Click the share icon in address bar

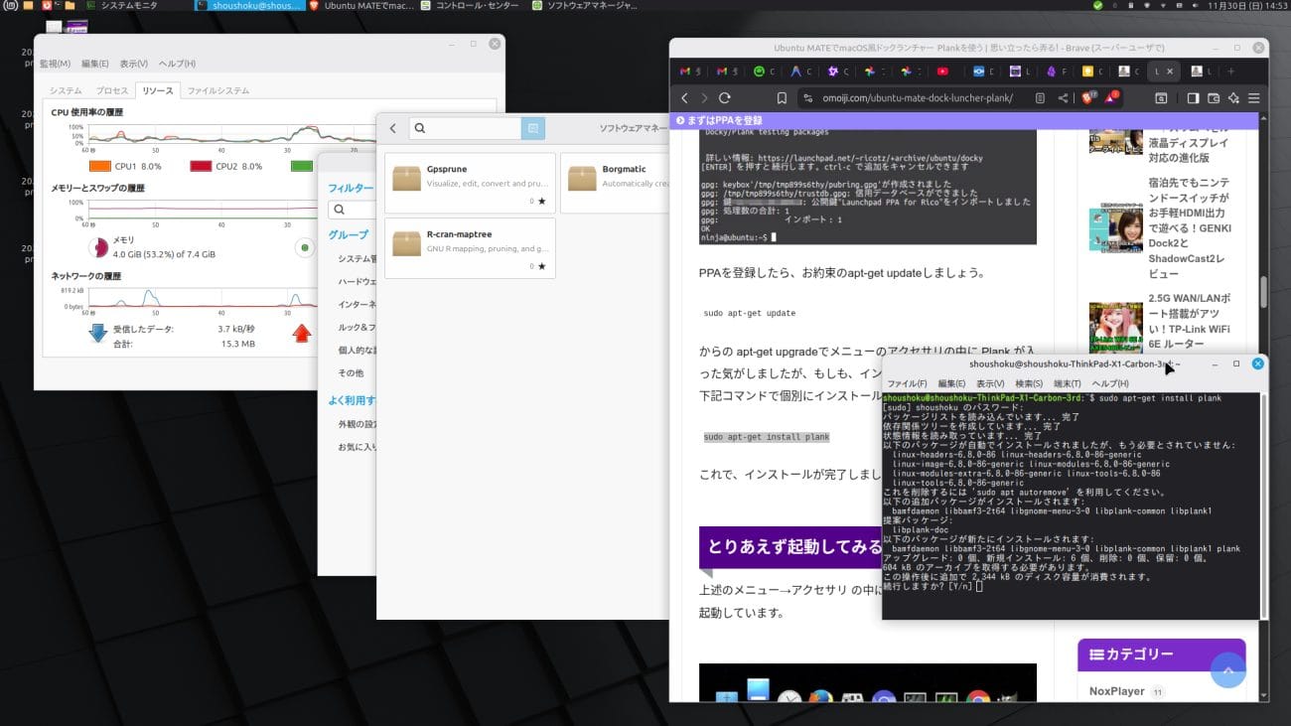tap(1064, 98)
